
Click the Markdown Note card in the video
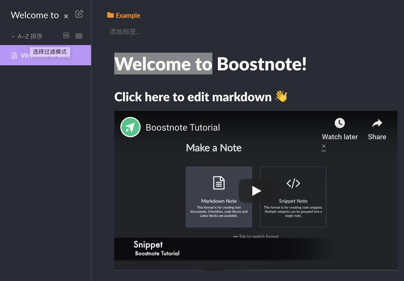(x=219, y=197)
